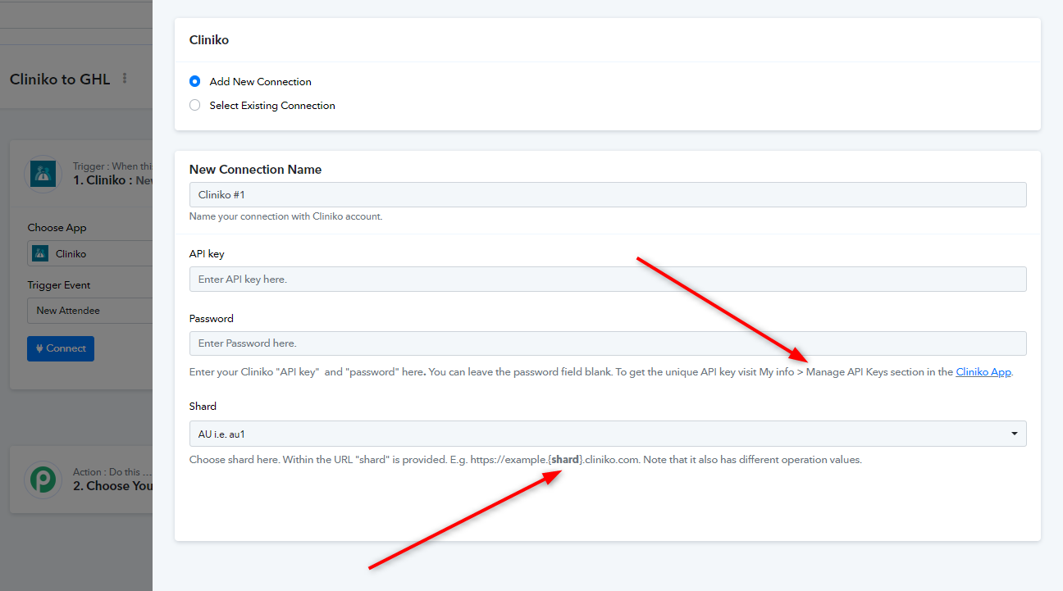
Task: Click the '2. Choose You' action step title
Action: 113,486
